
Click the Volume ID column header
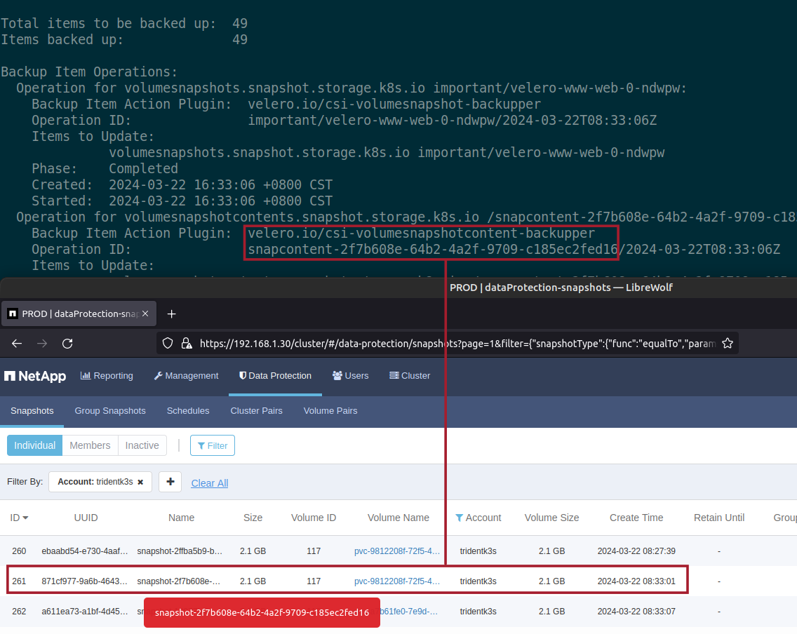[314, 518]
